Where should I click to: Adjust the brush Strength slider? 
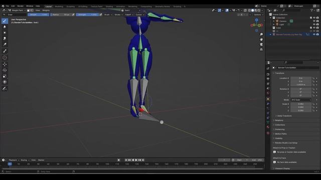[x=87, y=14]
